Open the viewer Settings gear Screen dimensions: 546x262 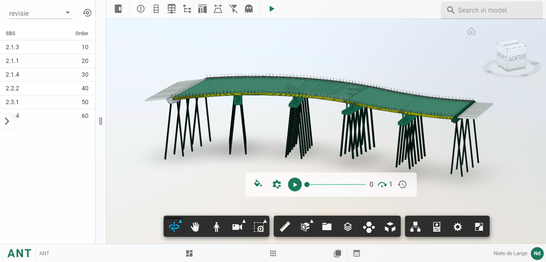[458, 227]
